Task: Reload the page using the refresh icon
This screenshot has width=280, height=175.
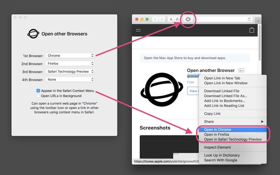Action: [249, 19]
